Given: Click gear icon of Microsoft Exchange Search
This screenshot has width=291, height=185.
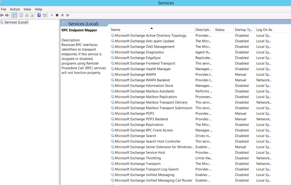Looking at the screenshot, I should coord(112,136).
